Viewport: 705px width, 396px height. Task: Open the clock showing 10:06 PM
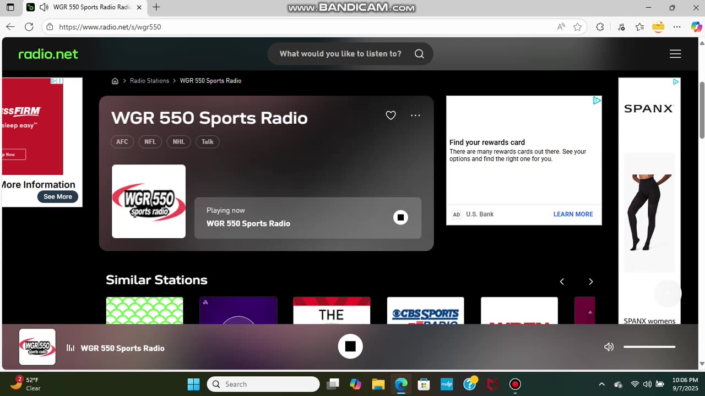click(685, 384)
